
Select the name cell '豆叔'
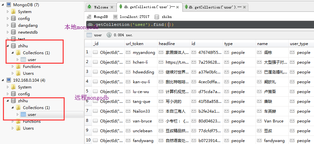click(x=272, y=131)
